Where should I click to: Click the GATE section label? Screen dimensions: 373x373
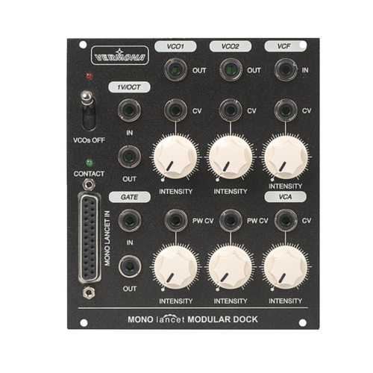(x=130, y=197)
